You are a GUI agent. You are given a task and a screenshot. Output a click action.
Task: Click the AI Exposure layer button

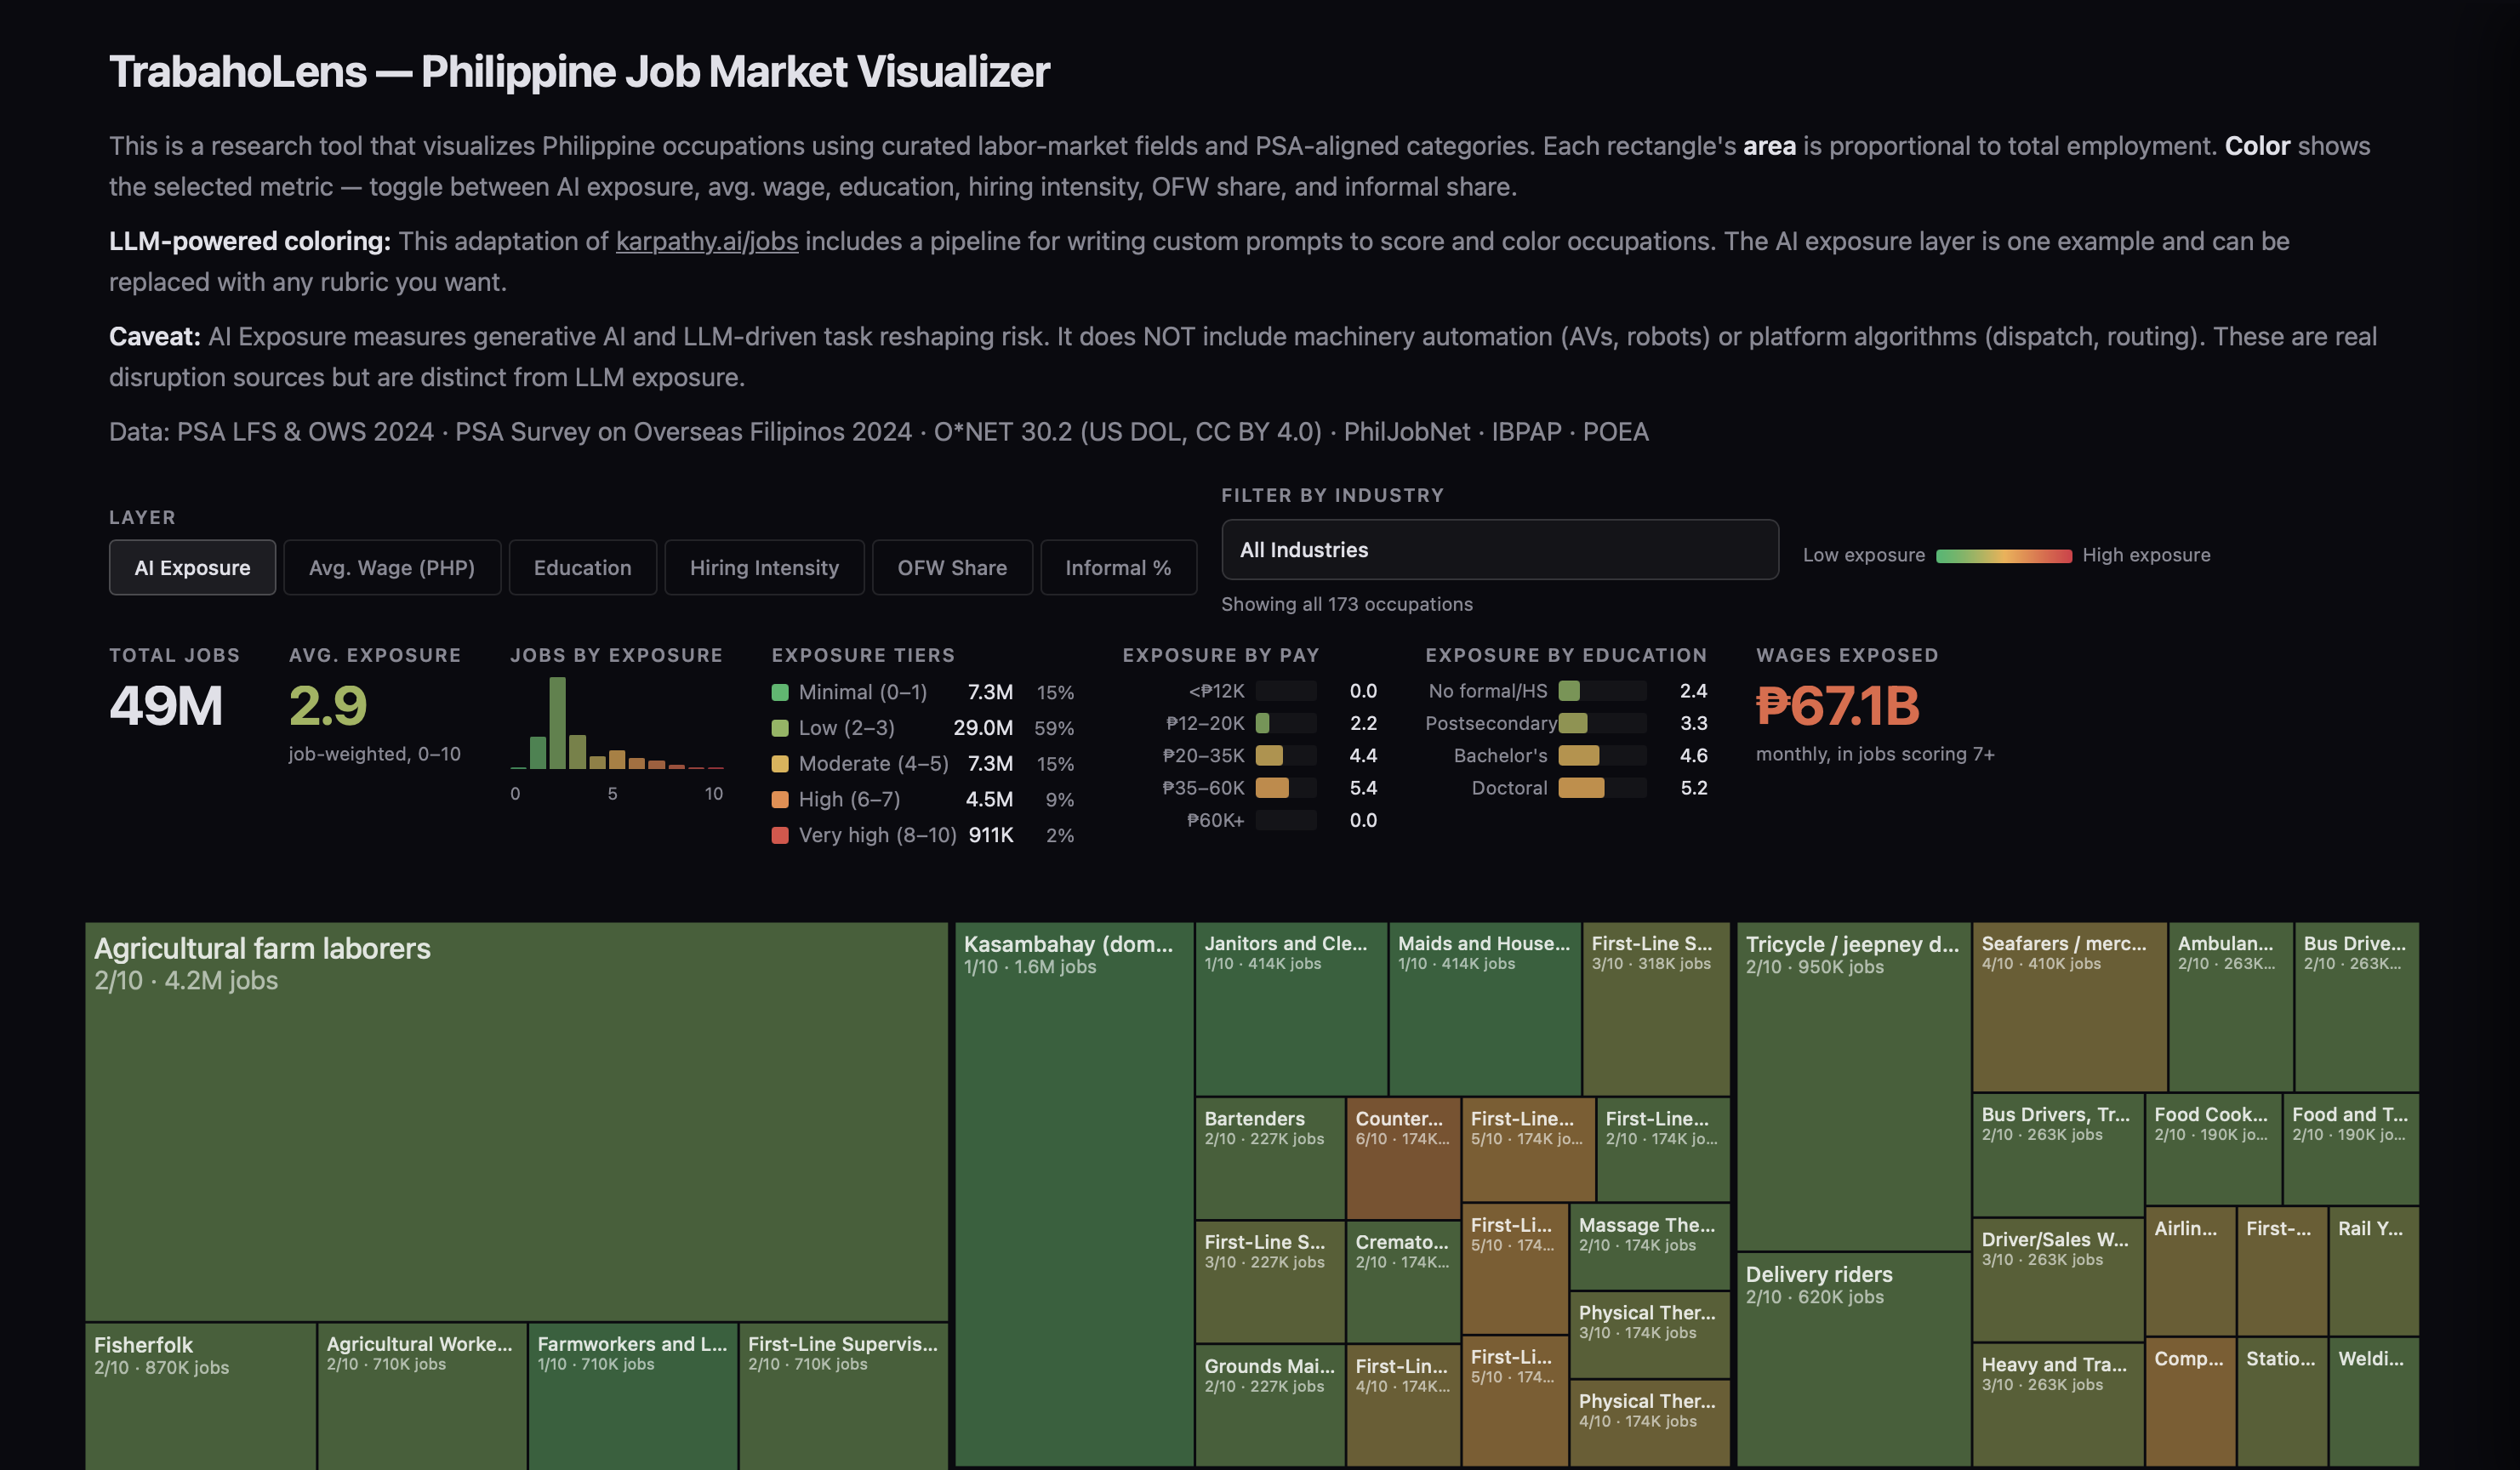192,567
